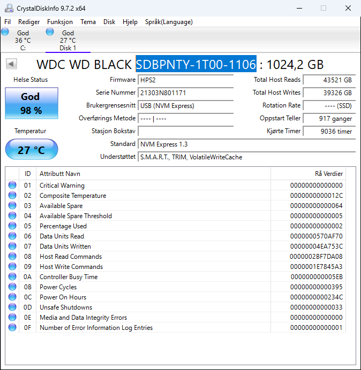Click the CrystalDiskInfo app icon in title bar
361x370 pixels.
9,8
